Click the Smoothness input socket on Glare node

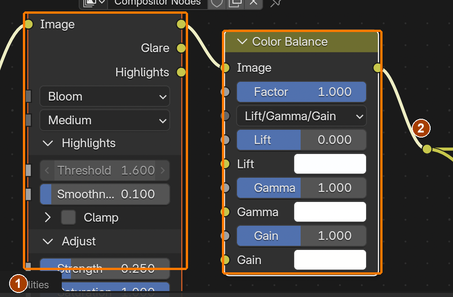pos(28,194)
